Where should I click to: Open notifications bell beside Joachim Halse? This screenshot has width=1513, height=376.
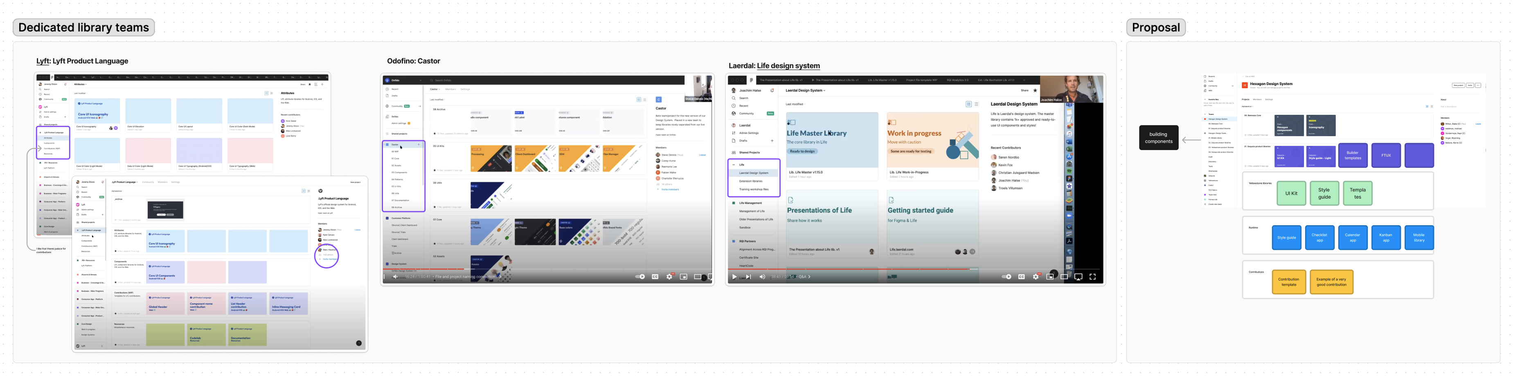(x=772, y=90)
